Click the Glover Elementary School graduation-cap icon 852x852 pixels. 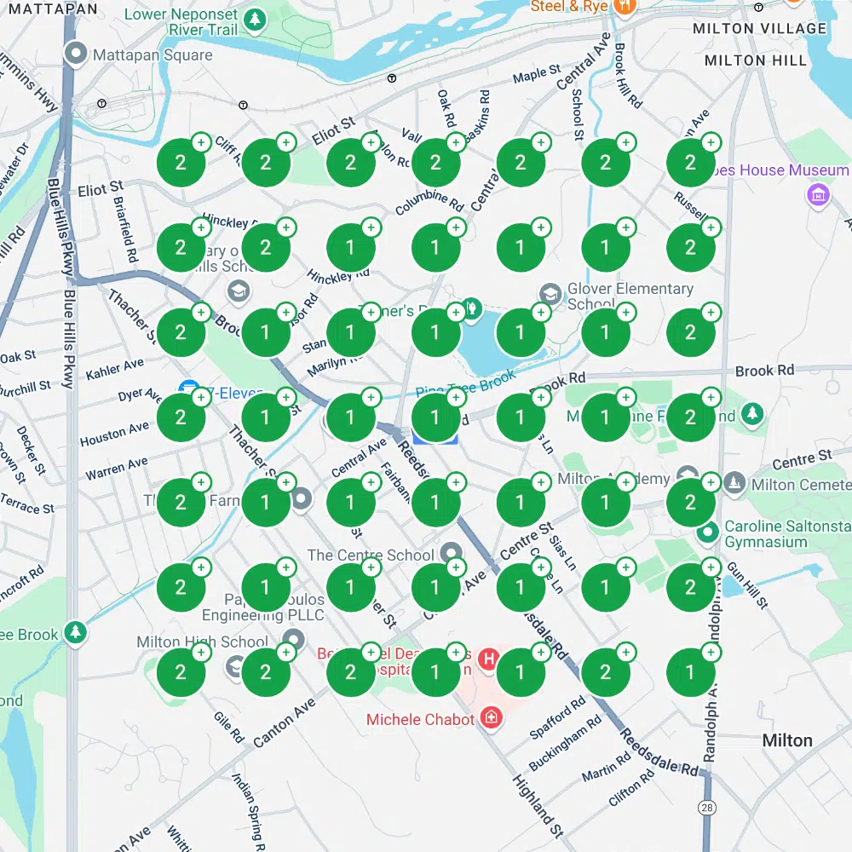coord(550,294)
